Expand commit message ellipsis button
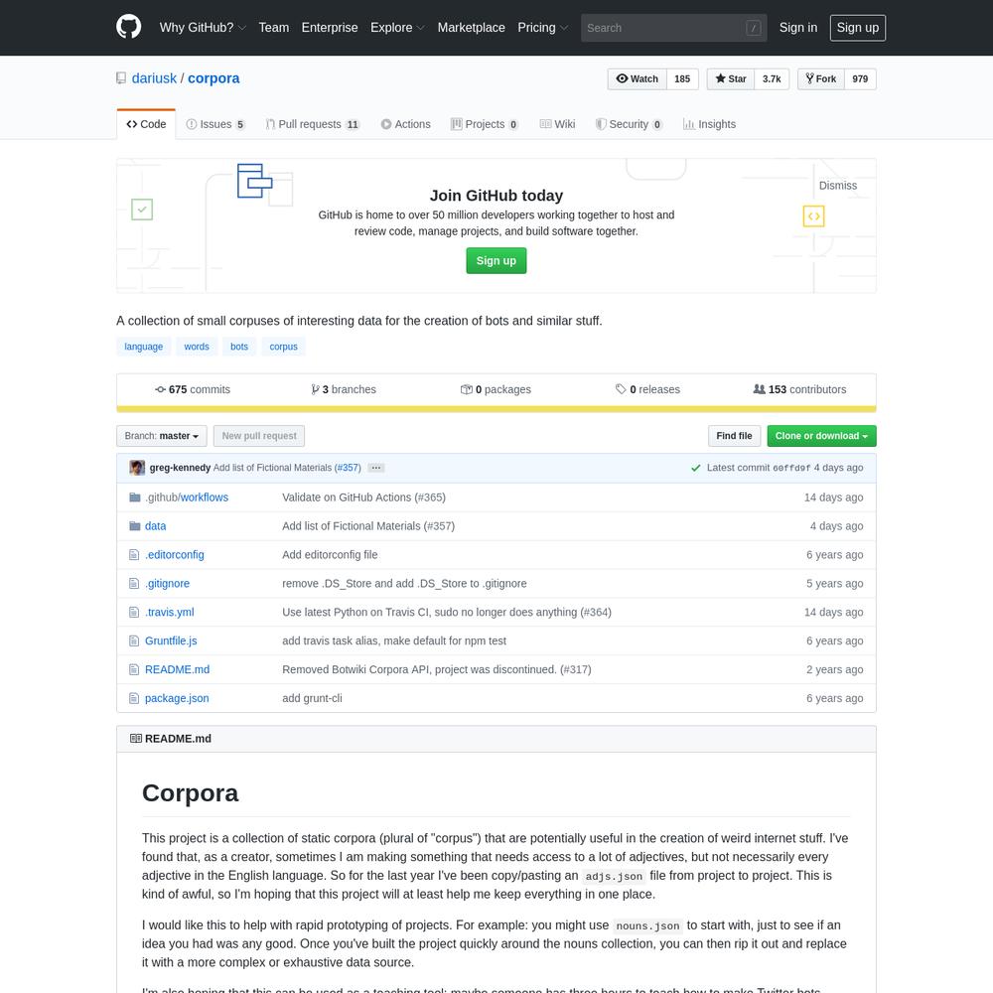993x993 pixels. pyautogui.click(x=376, y=468)
